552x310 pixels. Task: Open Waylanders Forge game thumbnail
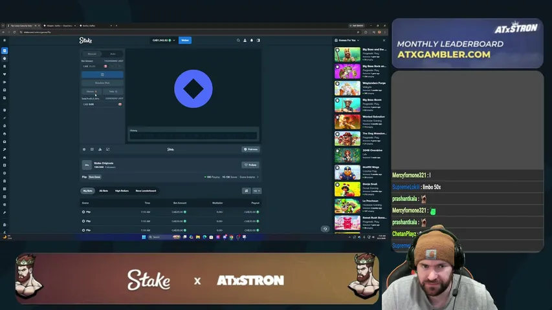click(348, 88)
